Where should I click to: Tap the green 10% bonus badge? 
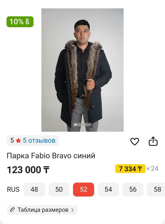(x=20, y=22)
